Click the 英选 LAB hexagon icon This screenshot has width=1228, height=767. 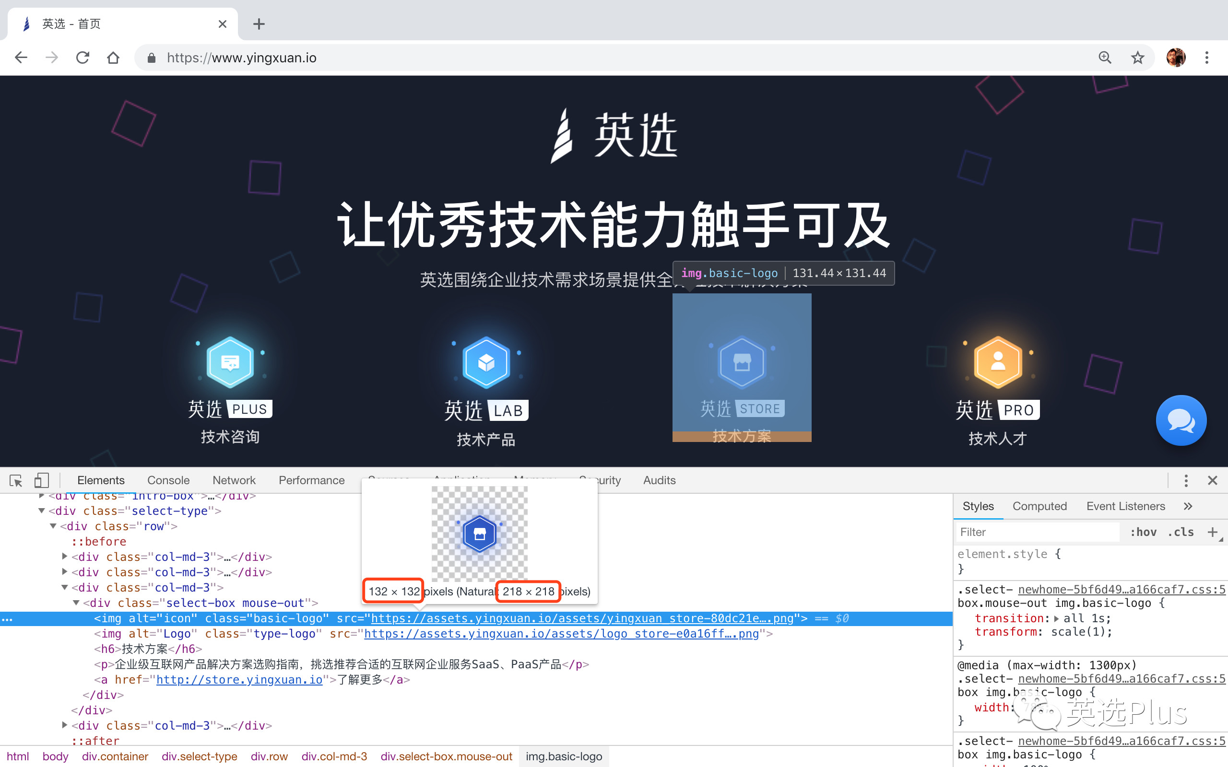[486, 362]
